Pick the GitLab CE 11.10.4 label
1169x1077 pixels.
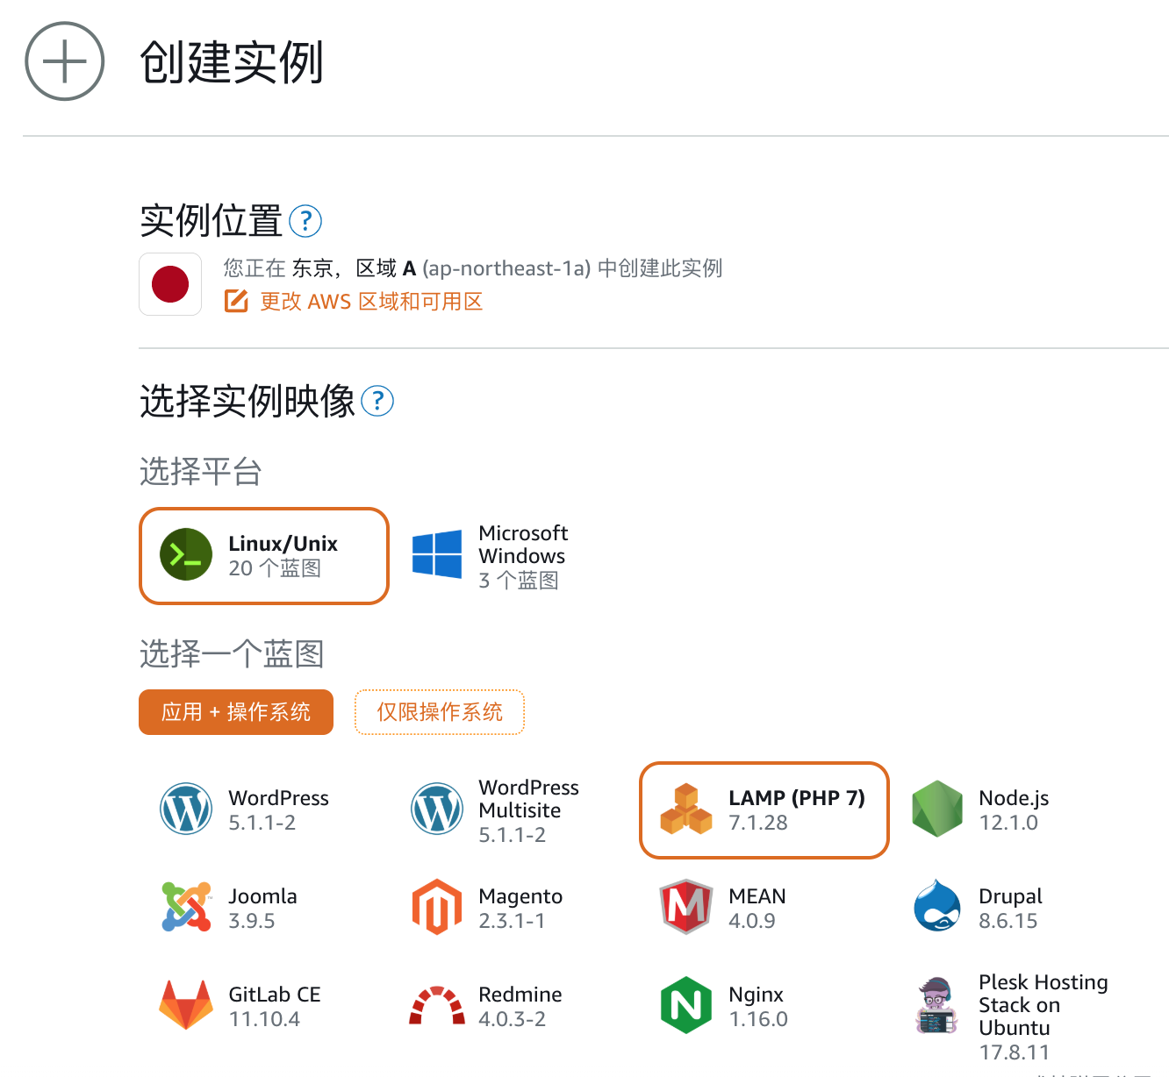(275, 1007)
